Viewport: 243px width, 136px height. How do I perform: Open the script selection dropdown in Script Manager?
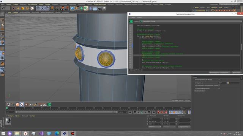tap(191, 22)
